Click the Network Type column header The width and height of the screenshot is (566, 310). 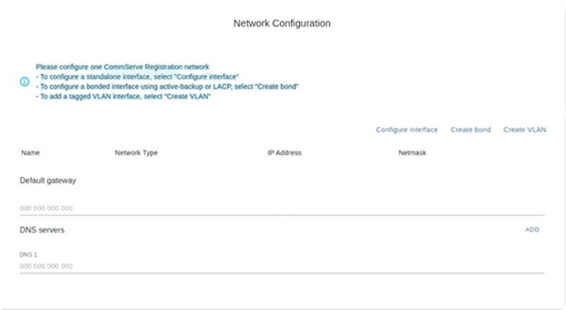point(136,153)
